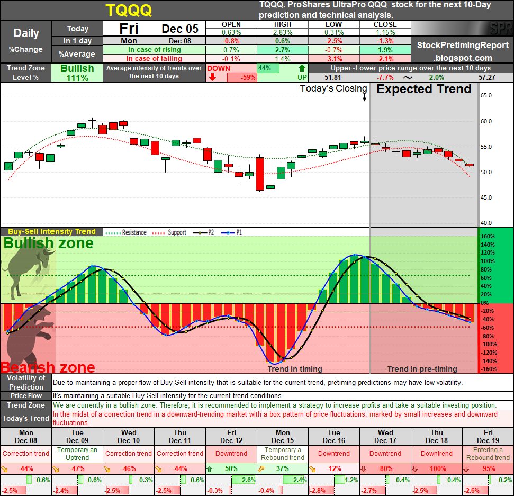The width and height of the screenshot is (514, 496).
Task: Click the SPR logo in header
Action: (500, 29)
